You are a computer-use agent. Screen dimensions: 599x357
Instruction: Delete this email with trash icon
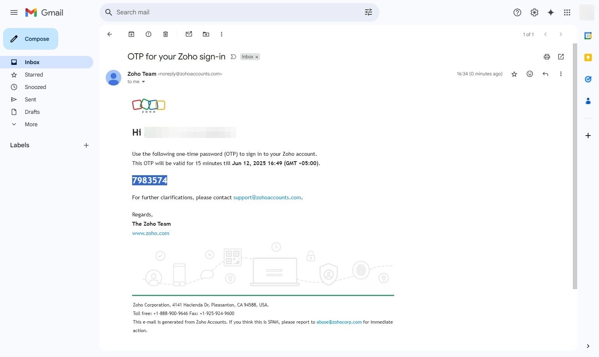coord(166,34)
